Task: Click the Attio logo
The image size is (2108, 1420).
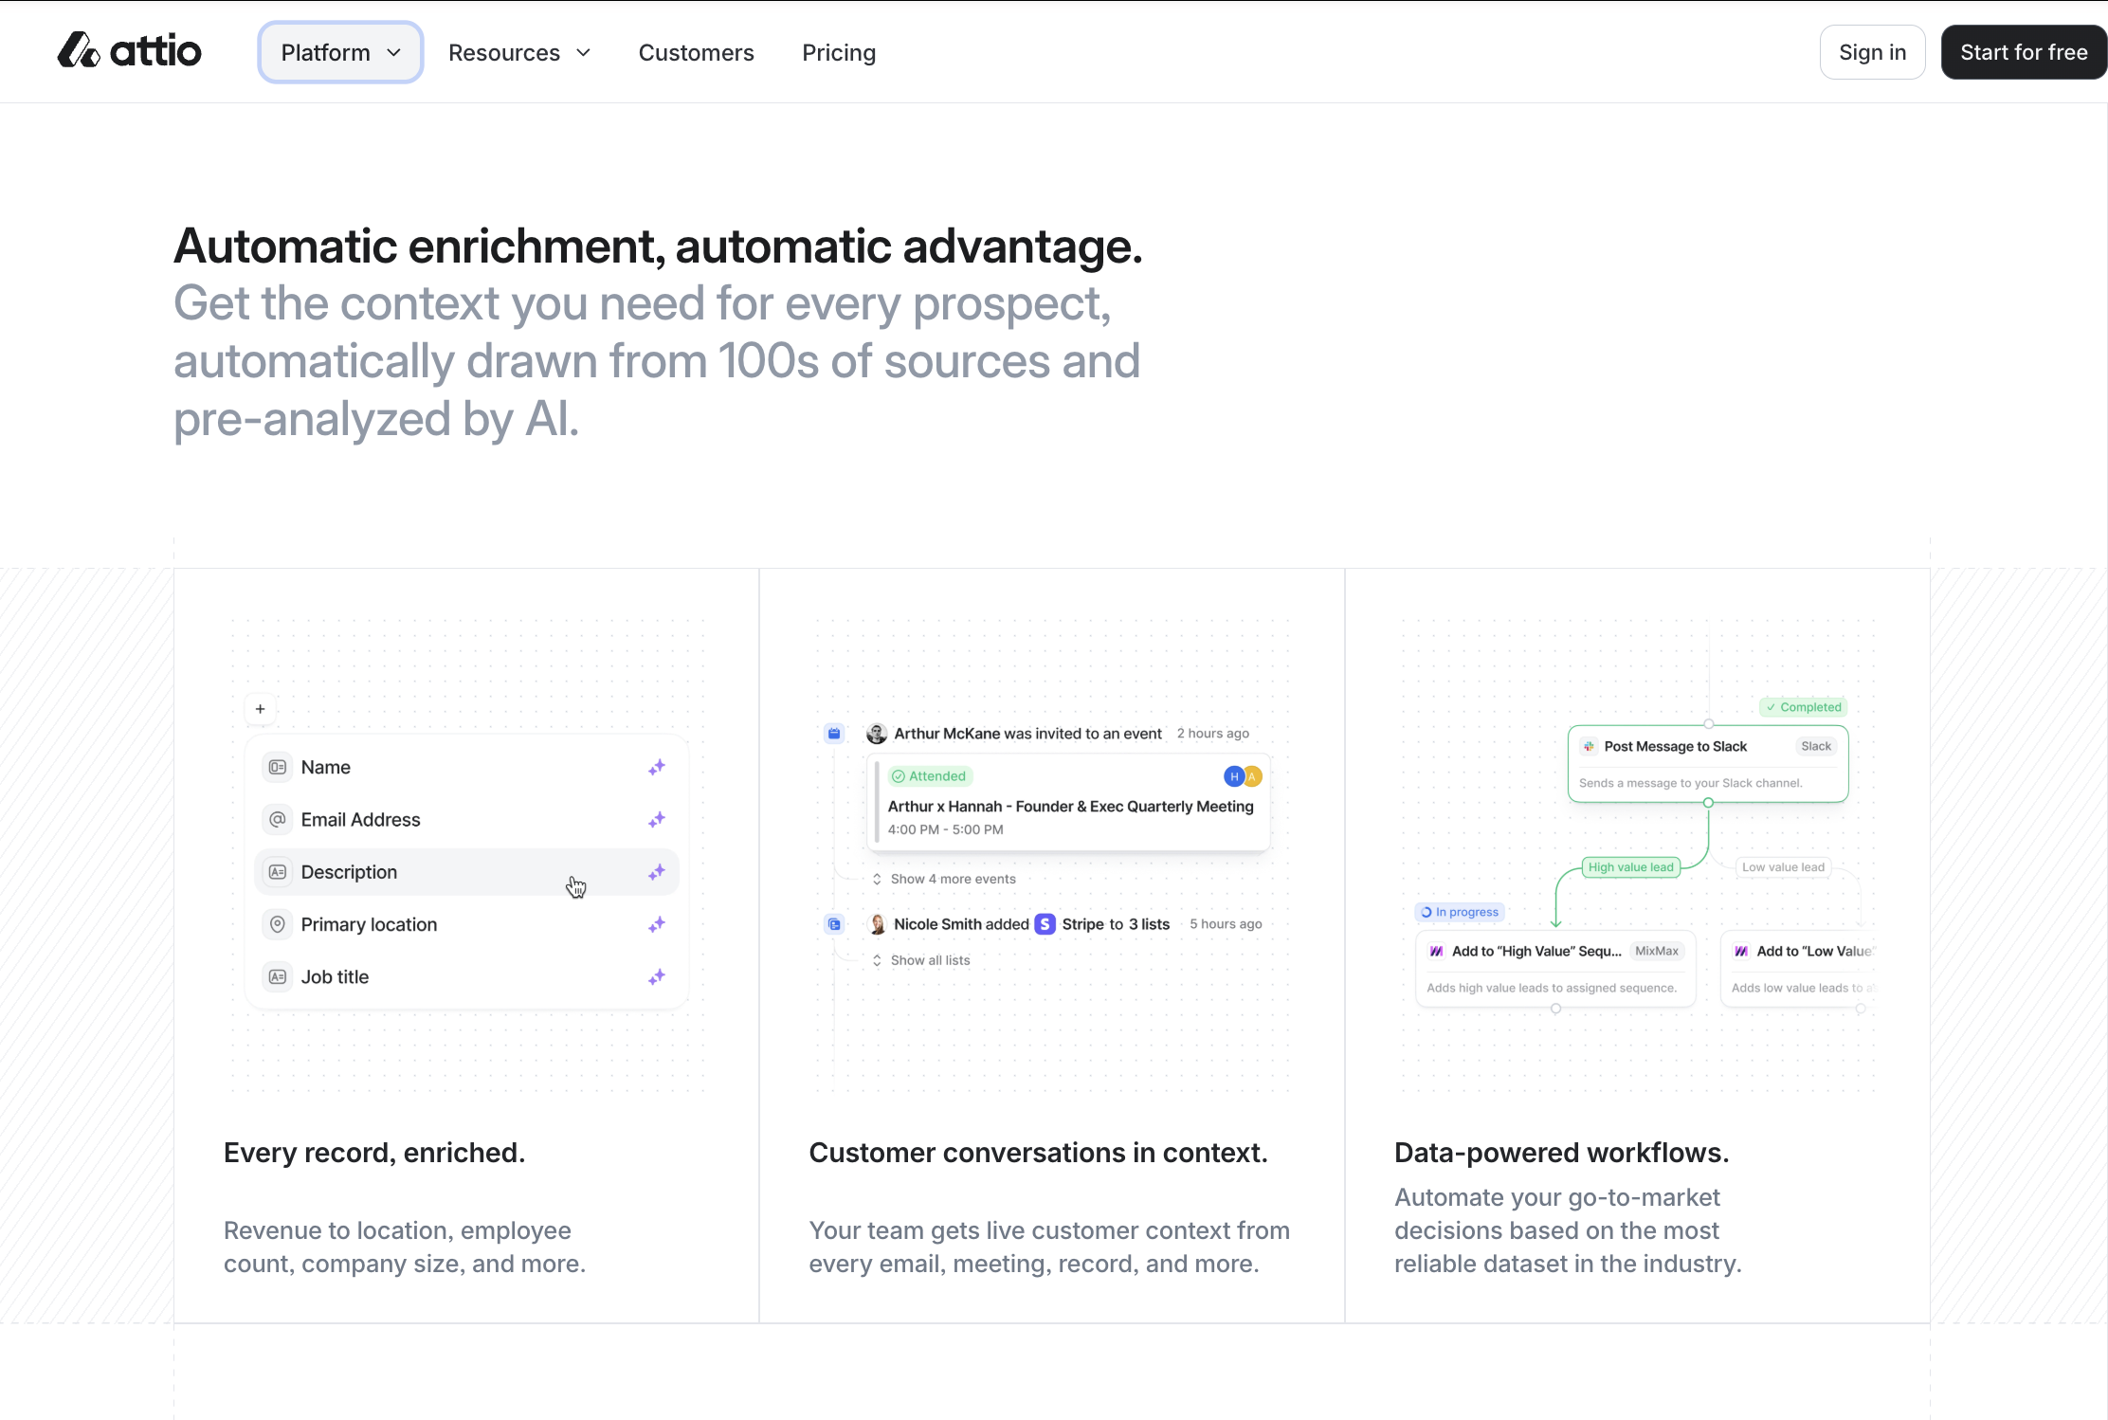Action: 129,51
